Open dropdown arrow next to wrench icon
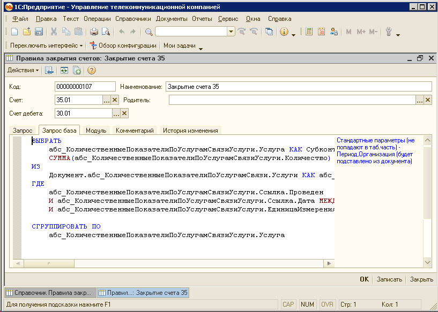The width and height of the screenshot is (438, 312). [398, 35]
